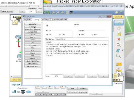
Task: Select the Move Layout hand tool
Action: (x=119, y=28)
